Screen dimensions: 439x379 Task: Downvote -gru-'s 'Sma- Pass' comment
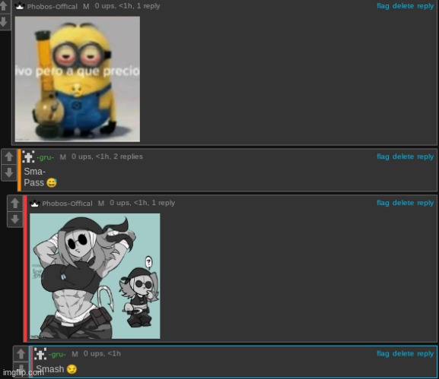[9, 172]
